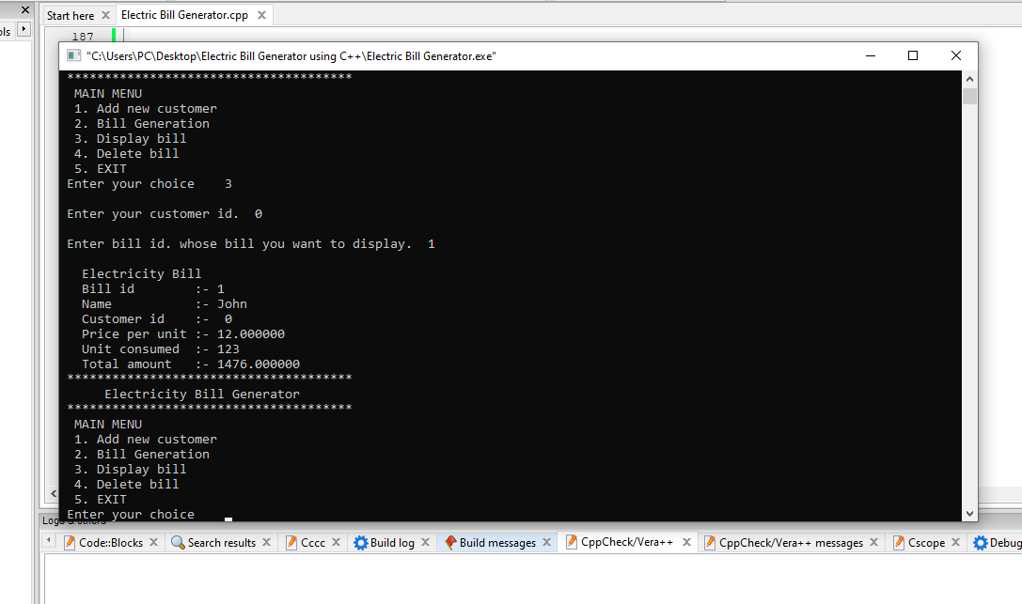Viewport: 1022px width, 604px height.
Task: Click the Search results magnifier icon
Action: click(177, 542)
